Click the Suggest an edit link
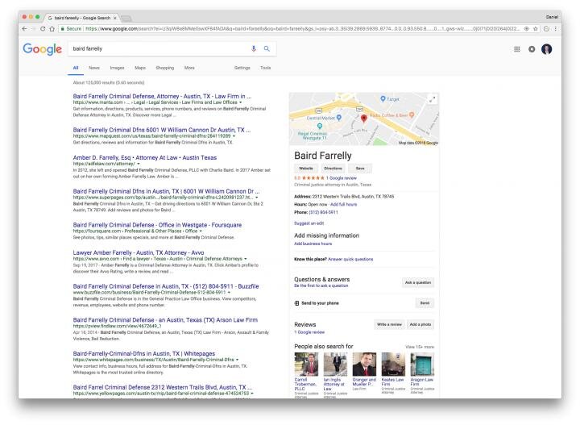Image resolution: width=580 pixels, height=425 pixels. click(x=309, y=223)
